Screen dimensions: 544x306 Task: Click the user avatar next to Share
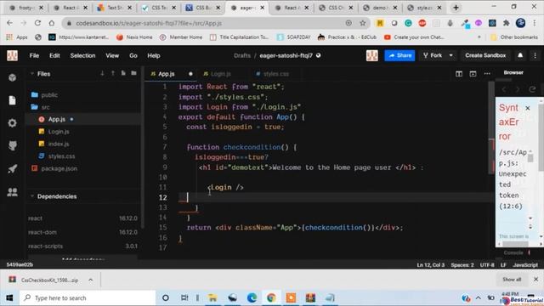[372, 55]
